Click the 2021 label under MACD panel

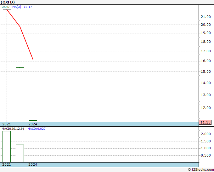pos(7,164)
